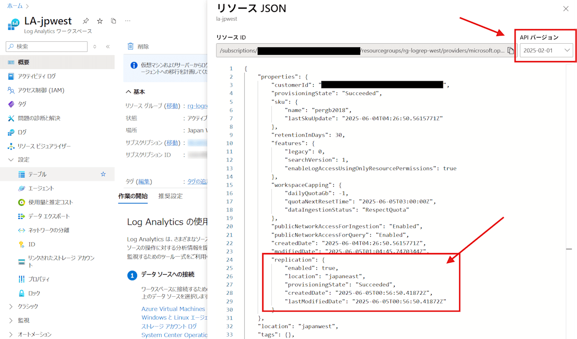Go to ホーム breadcrumb
Viewport: 577px width, 339px height.
pos(14,6)
